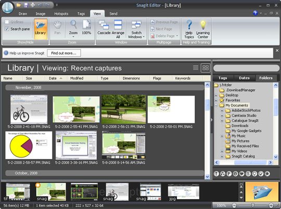Click the star flag icon

(267, 174)
